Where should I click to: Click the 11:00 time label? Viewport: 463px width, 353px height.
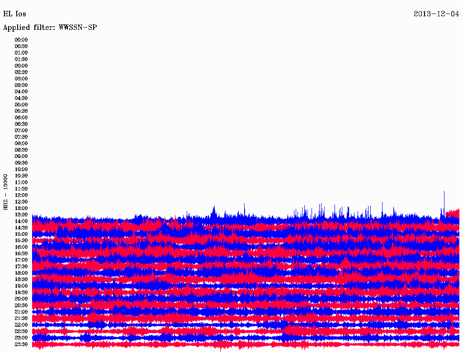point(21,182)
